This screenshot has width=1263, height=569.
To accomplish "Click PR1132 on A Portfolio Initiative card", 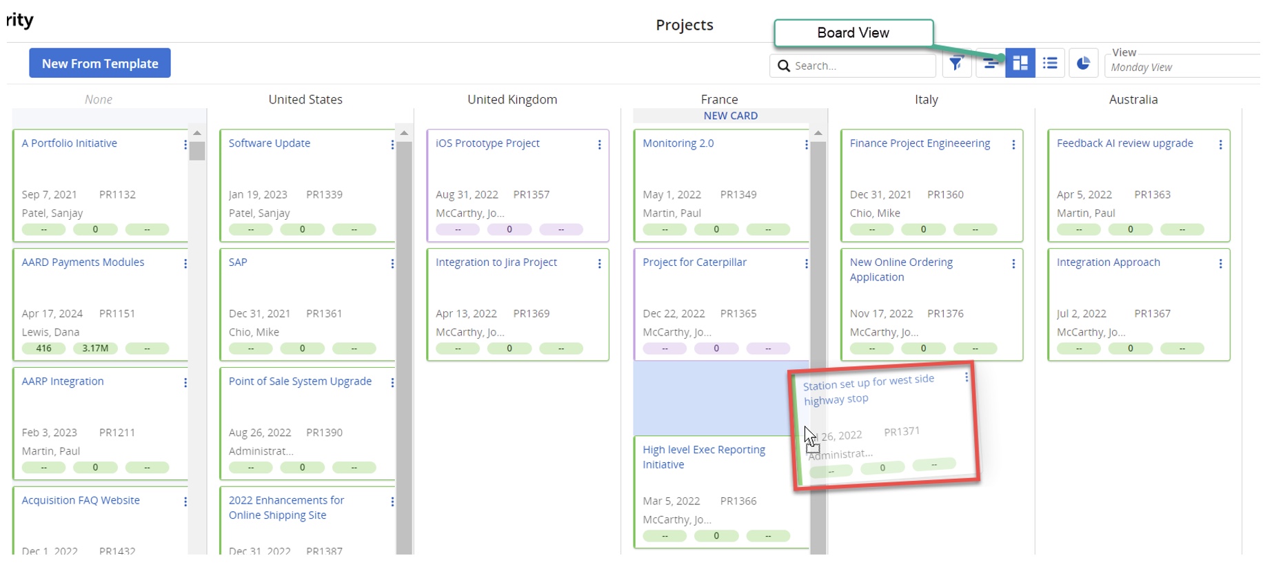I will pos(117,195).
